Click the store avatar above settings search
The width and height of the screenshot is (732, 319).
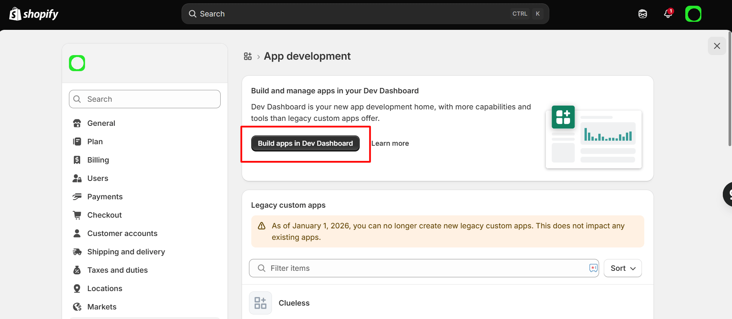coord(77,63)
